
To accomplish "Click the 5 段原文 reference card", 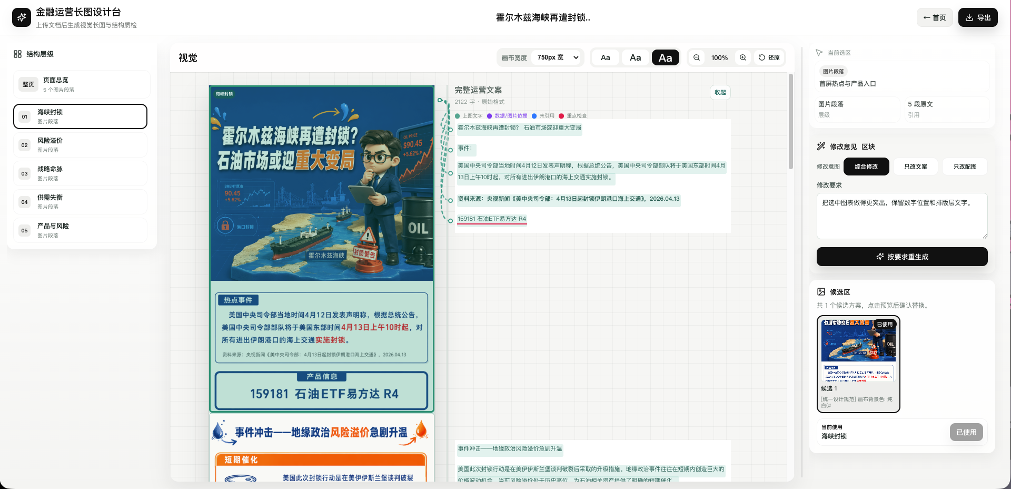I will pyautogui.click(x=946, y=109).
